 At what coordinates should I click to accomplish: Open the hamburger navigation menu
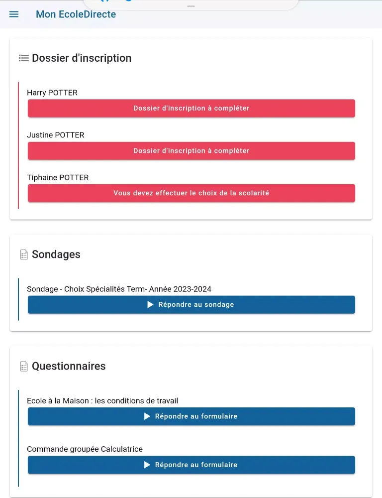(x=14, y=14)
